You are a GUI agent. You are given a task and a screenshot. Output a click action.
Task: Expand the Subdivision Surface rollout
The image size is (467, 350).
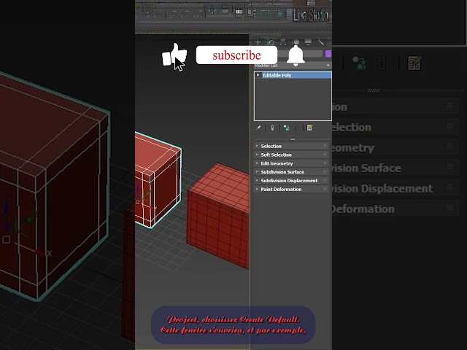tap(291, 172)
